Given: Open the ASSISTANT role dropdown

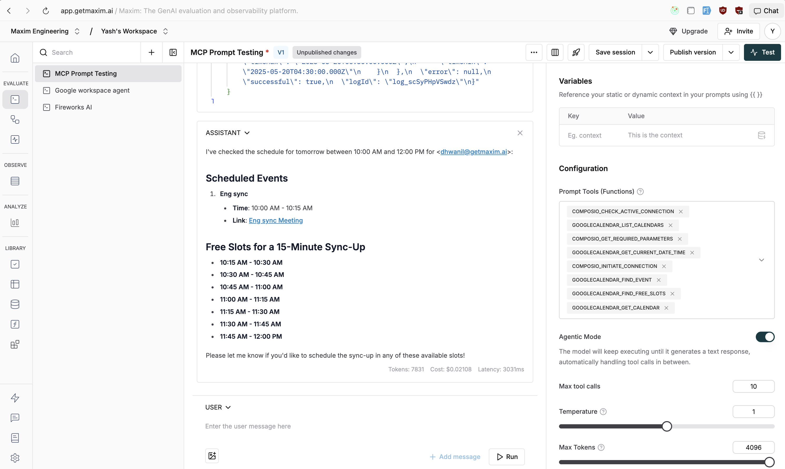Looking at the screenshot, I should point(228,132).
